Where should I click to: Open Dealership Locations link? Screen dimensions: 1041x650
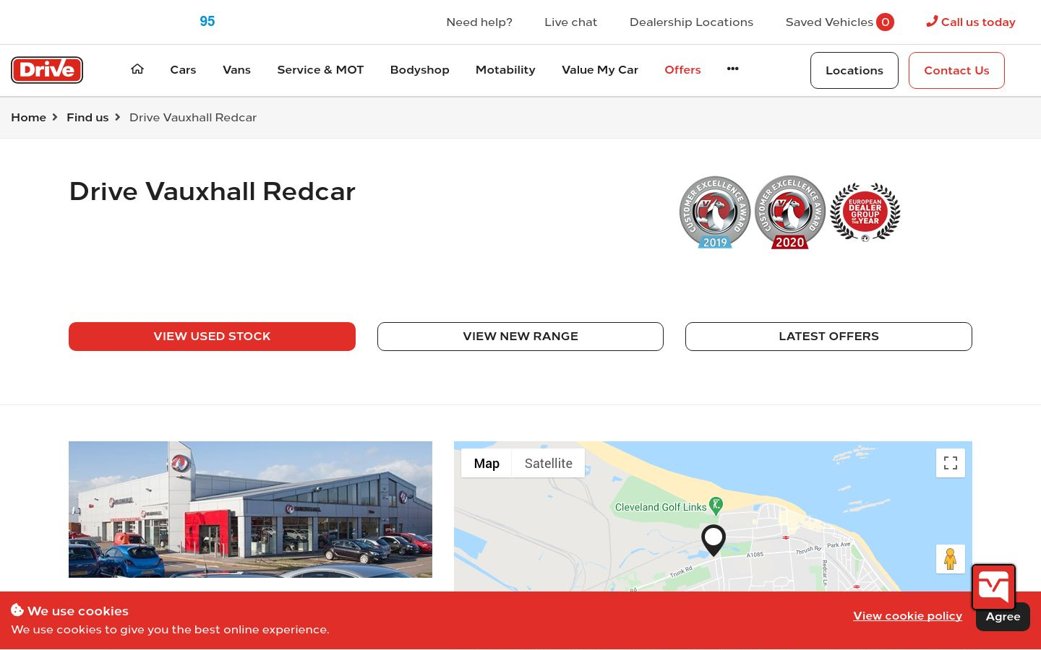coord(691,22)
